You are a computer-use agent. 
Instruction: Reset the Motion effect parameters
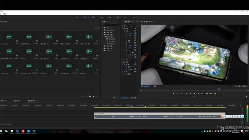tap(135, 31)
